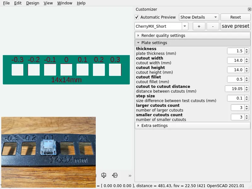252x189 pixels.
Task: Open the Show Details dropdown
Action: click(199, 17)
